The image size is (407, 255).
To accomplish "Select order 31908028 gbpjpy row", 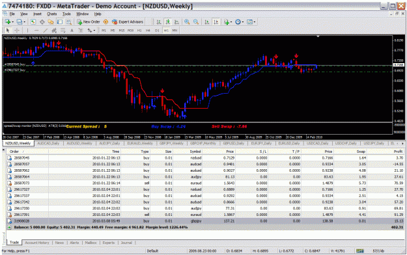I will pos(205,221).
